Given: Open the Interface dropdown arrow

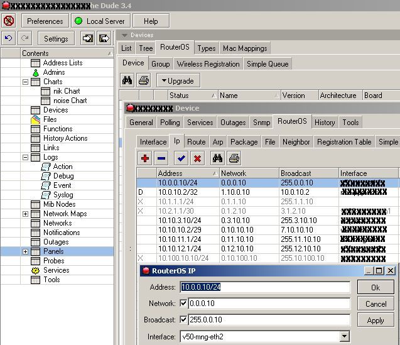Looking at the screenshot, I should [x=344, y=336].
